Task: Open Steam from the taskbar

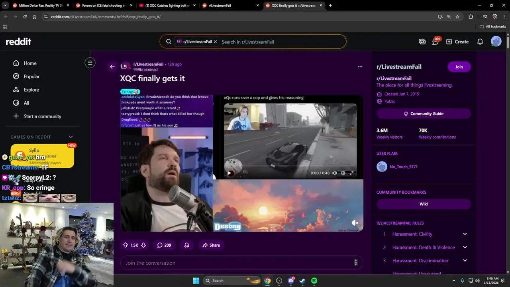Action: (x=302, y=281)
